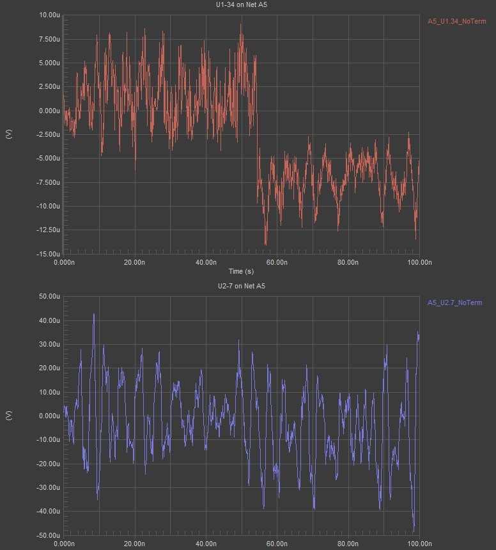This screenshot has height=550, width=496.
Task: Click the bottom plot's 100.00n time label
Action: (x=419, y=544)
